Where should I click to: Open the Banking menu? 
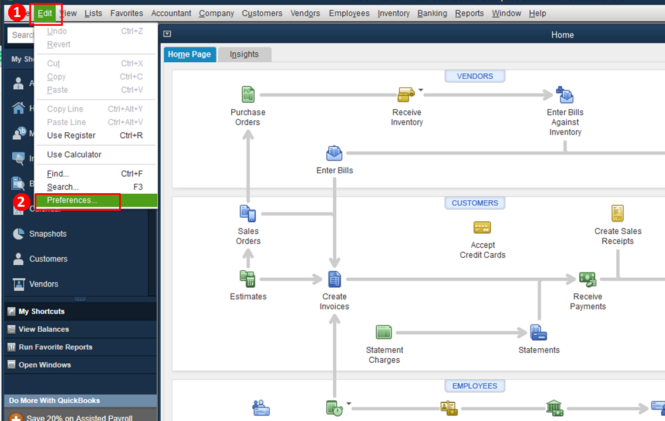click(432, 13)
